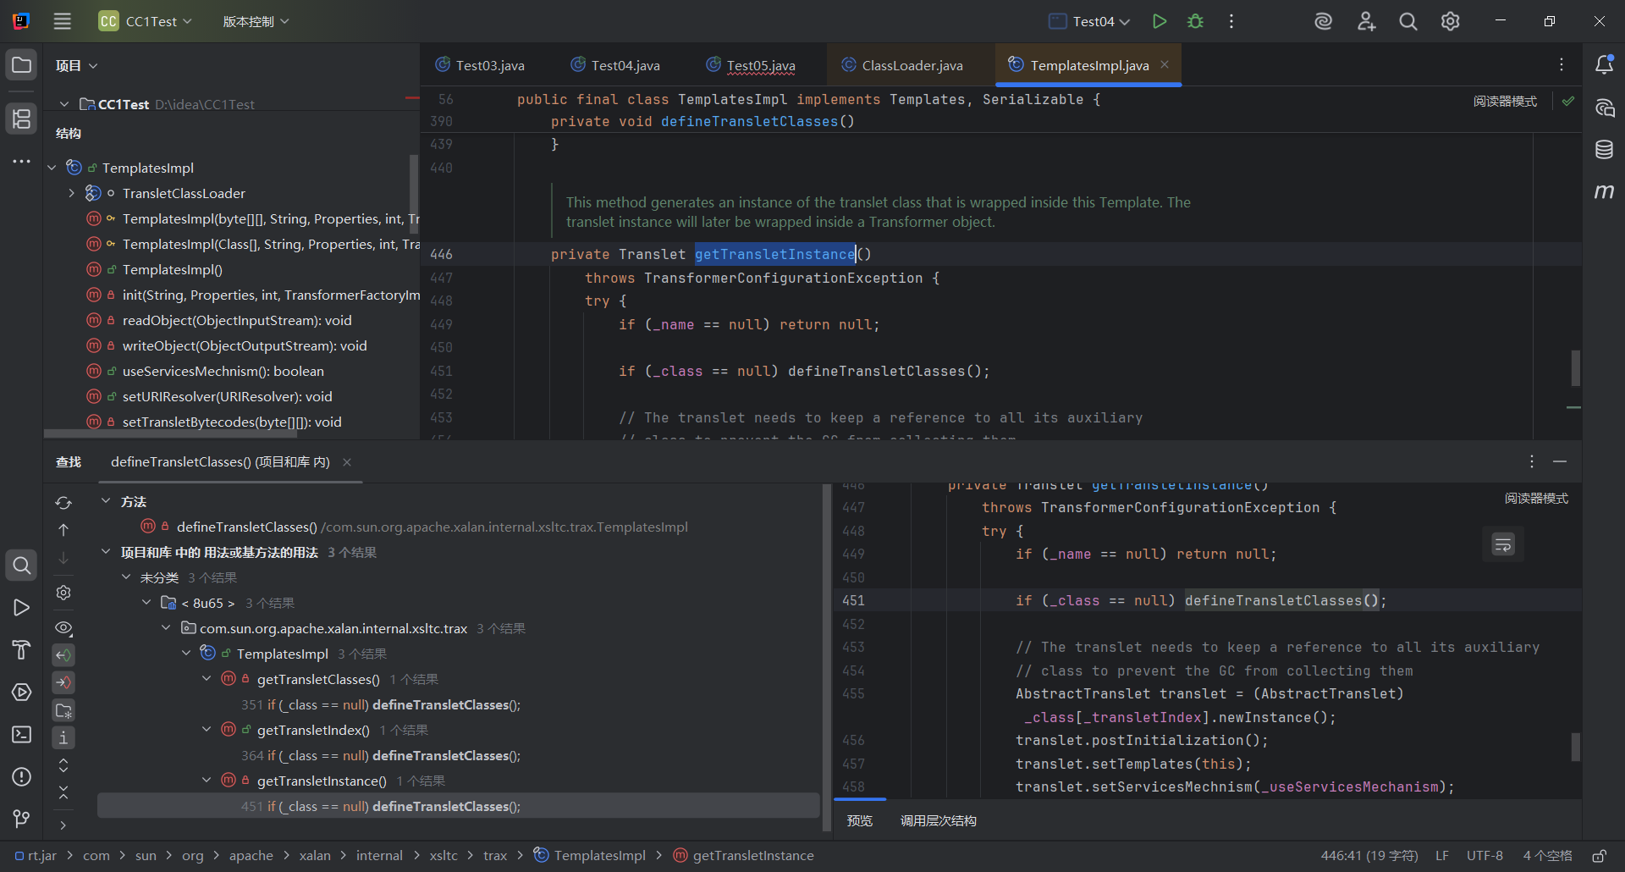Open IDE settings gear icon

1451,21
